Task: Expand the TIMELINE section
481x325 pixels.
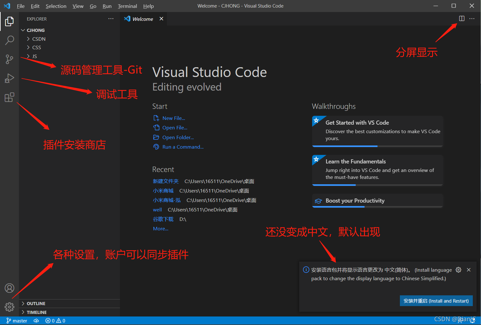Action: tap(69, 312)
